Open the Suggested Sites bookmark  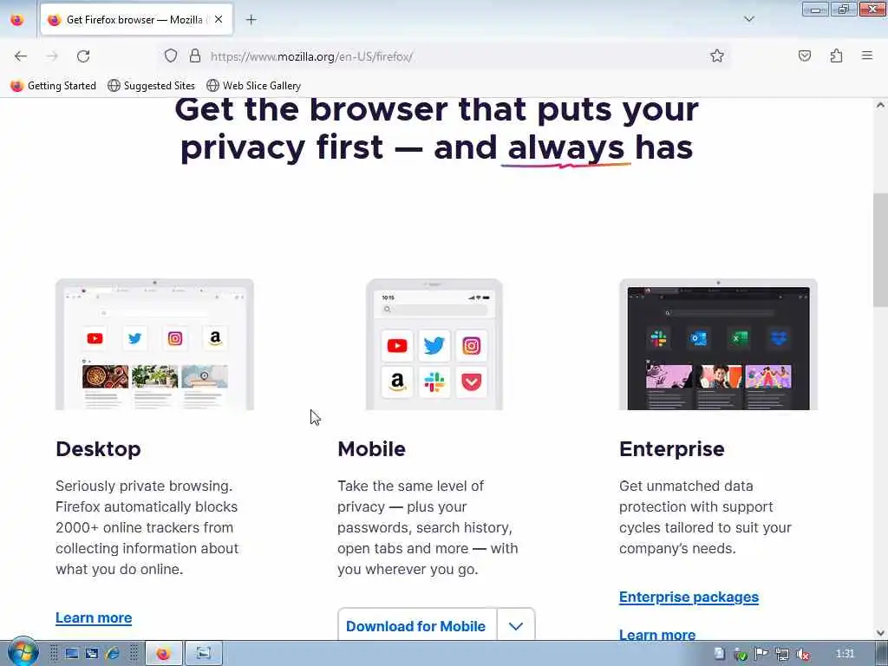click(x=151, y=86)
